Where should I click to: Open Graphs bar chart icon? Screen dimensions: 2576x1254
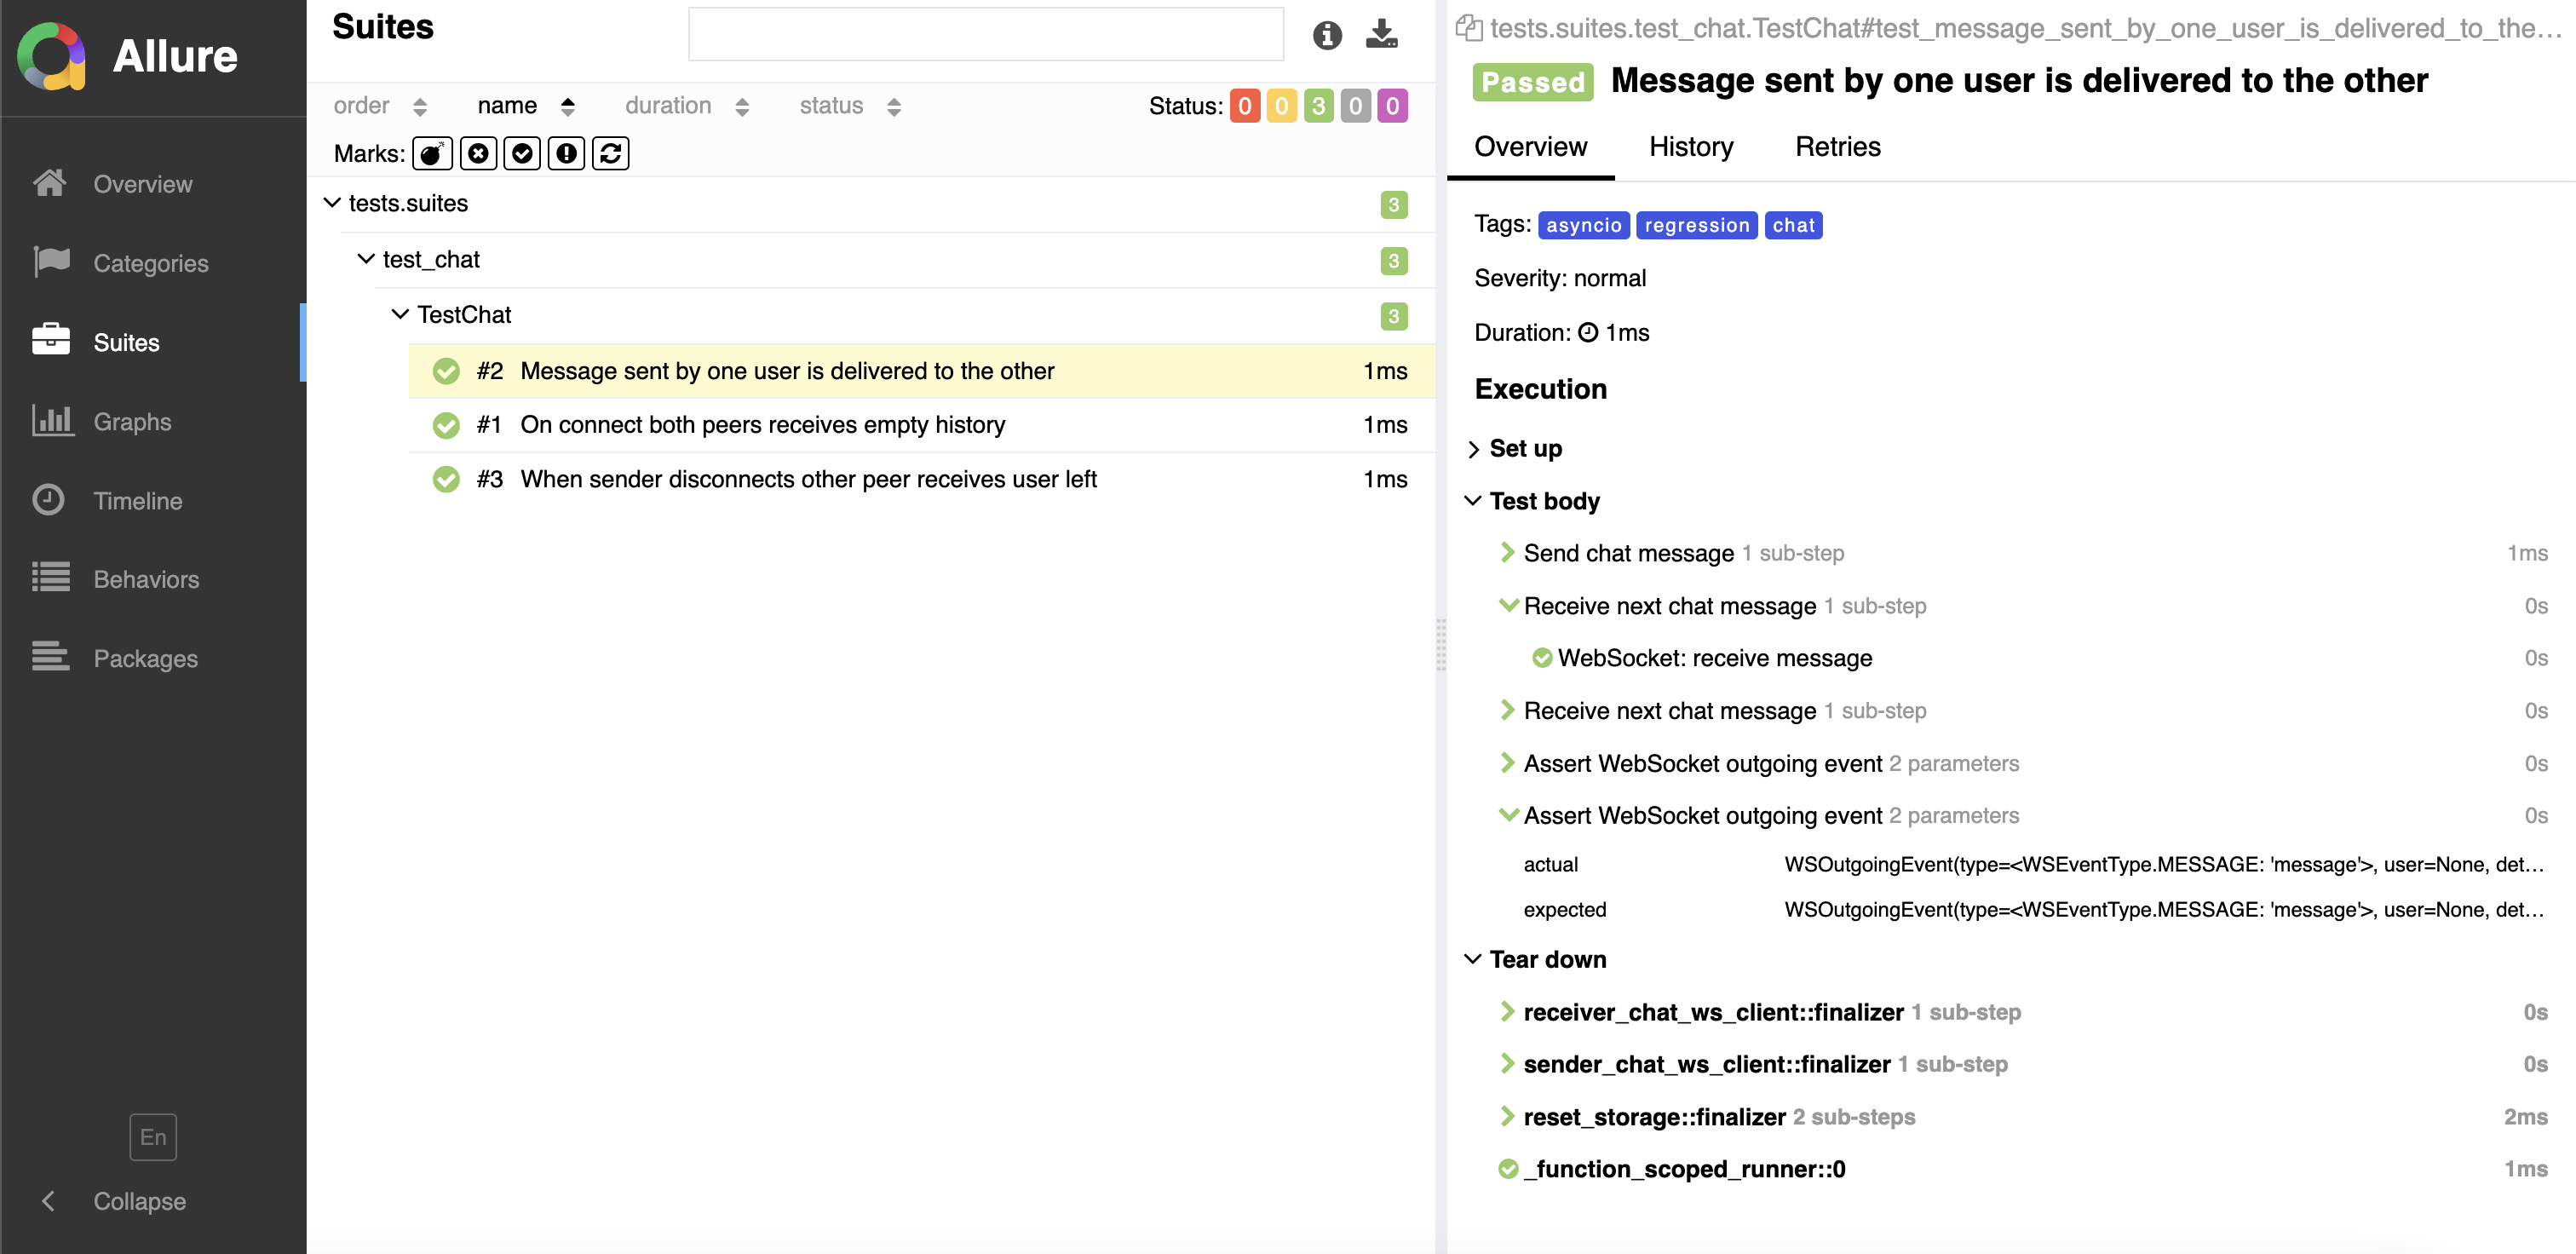(52, 420)
